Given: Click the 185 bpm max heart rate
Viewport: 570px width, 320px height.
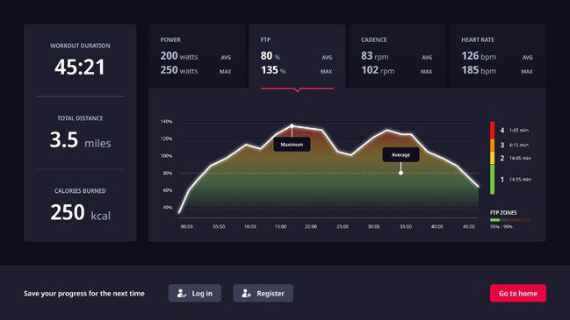Looking at the screenshot, I should click(x=479, y=70).
